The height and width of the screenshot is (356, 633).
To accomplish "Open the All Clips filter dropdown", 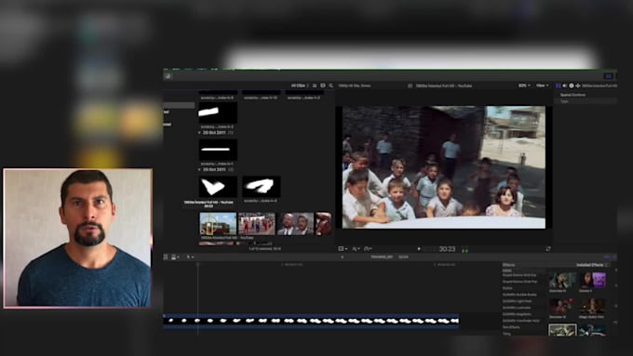I will 300,86.
